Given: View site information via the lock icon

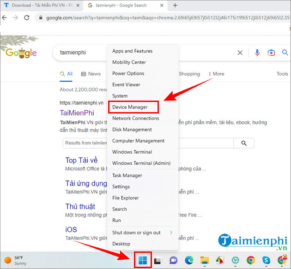Looking at the screenshot, I should [x=41, y=18].
